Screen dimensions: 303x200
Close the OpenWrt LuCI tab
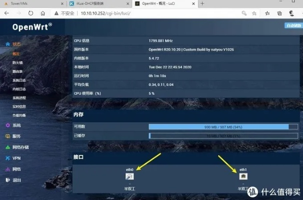193,3
